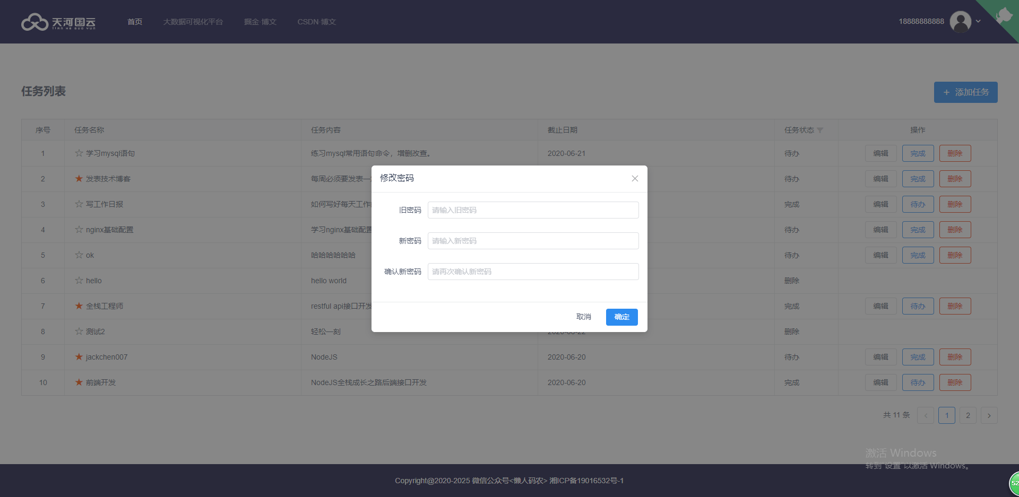This screenshot has width=1019, height=497.
Task: Click 完成 for 发表技术博客 row
Action: pyautogui.click(x=918, y=179)
